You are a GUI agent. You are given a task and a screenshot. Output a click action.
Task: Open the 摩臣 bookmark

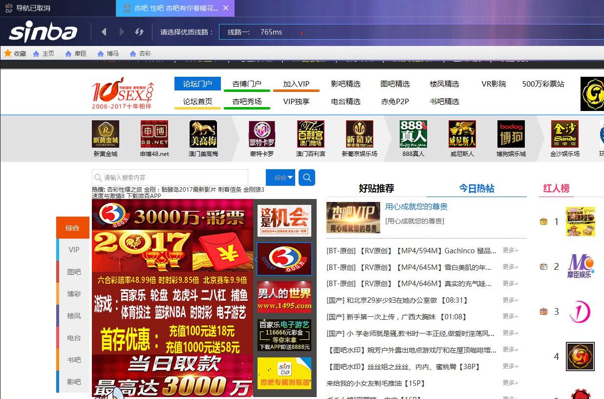pos(76,53)
